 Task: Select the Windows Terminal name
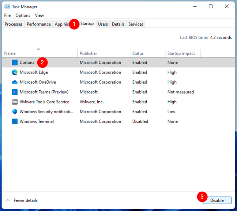[x=37, y=121]
